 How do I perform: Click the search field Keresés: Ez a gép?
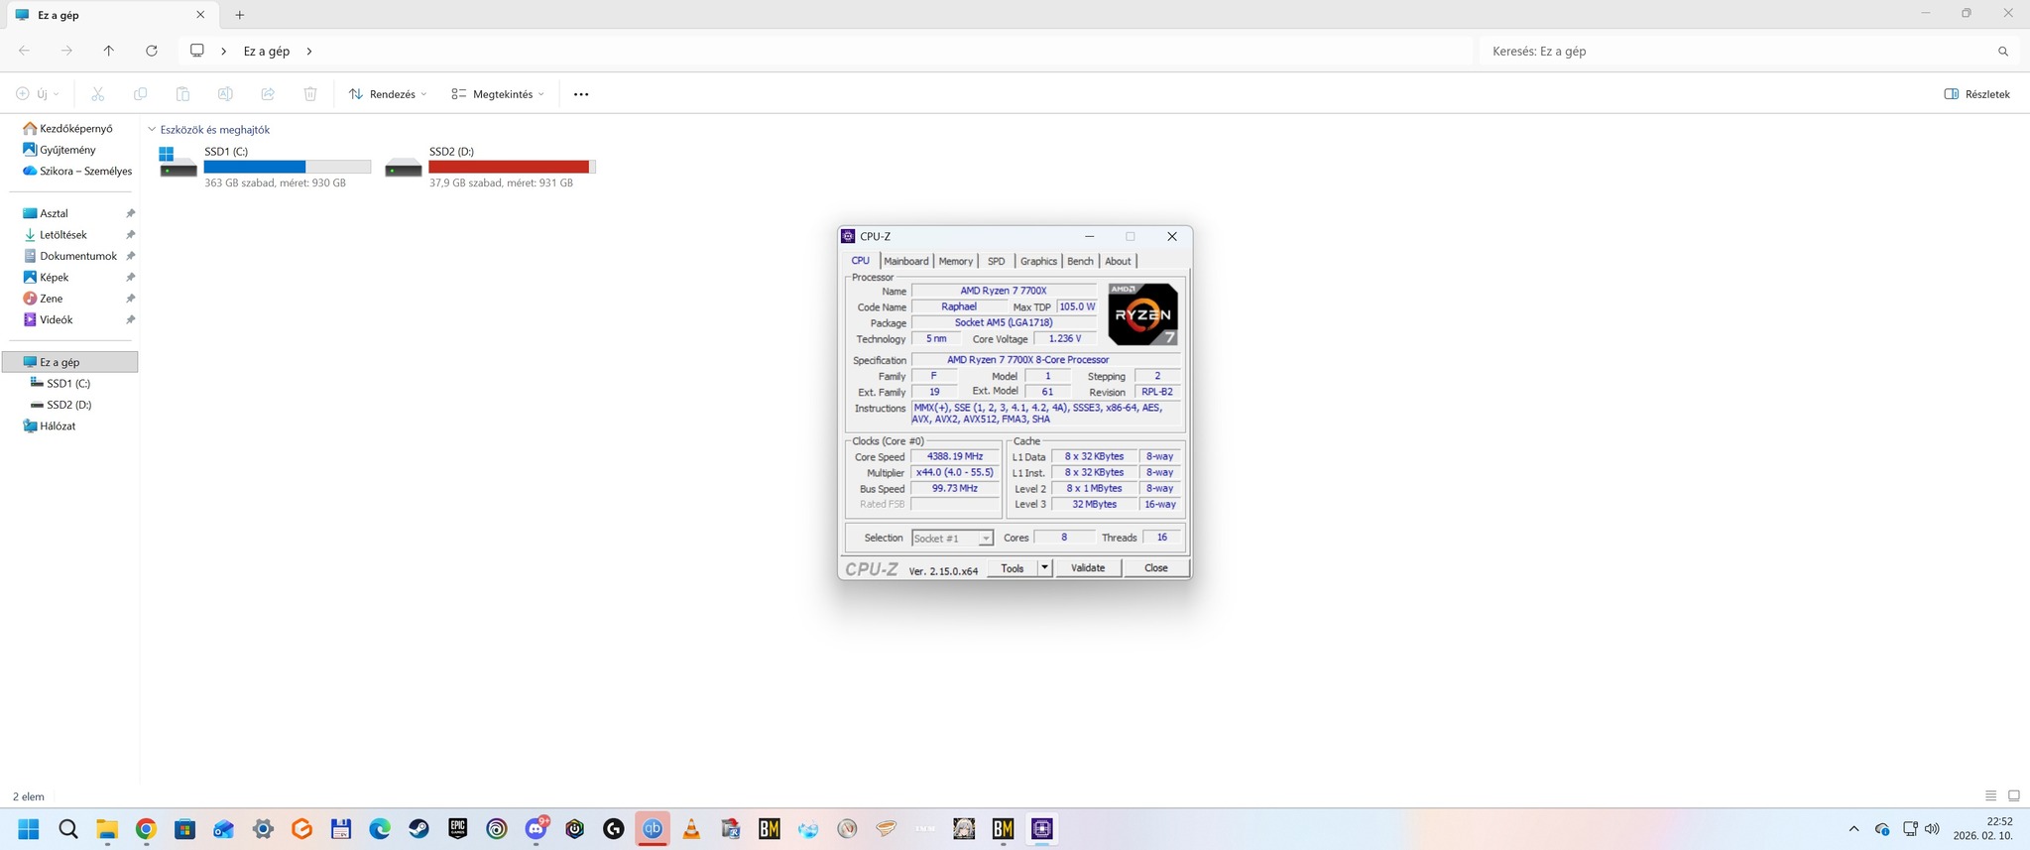[x=1735, y=51]
